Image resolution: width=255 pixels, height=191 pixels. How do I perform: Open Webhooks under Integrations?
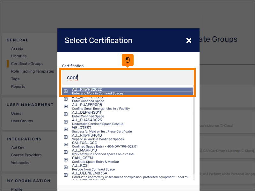[20, 163]
